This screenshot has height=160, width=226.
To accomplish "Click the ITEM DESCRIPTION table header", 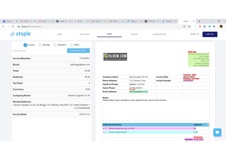I will [112, 125].
